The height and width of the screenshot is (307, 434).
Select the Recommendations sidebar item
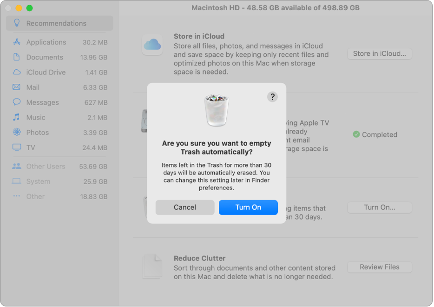coord(59,23)
